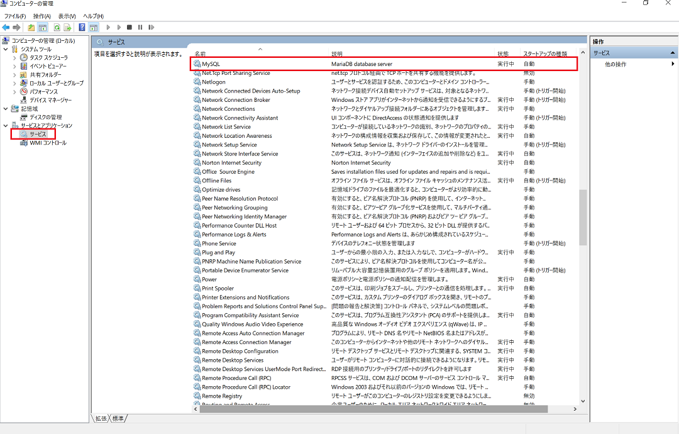Image resolution: width=679 pixels, height=434 pixels.
Task: Click the up one level folder icon
Action: (x=31, y=28)
